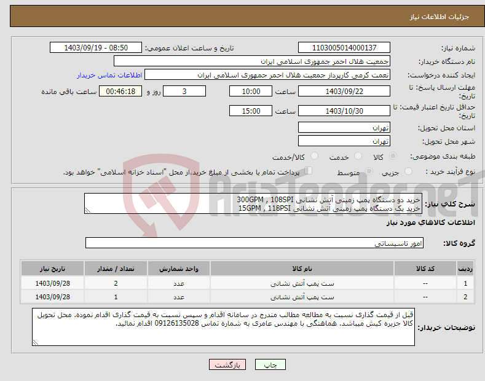The width and height of the screenshot is (485, 381).
Task: Click the نام کالا column header
Action: coord(302,269)
